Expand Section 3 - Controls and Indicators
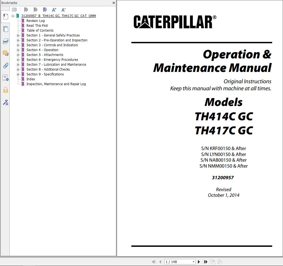 pos(18,45)
